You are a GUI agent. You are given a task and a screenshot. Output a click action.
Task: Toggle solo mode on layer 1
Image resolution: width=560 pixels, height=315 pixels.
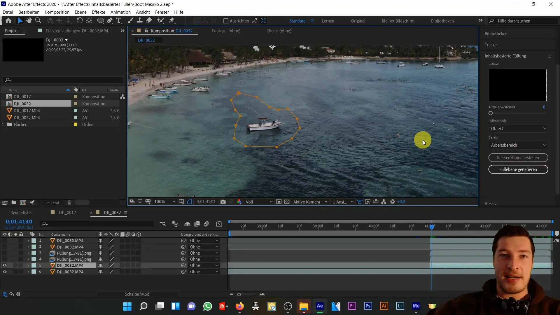(15, 240)
